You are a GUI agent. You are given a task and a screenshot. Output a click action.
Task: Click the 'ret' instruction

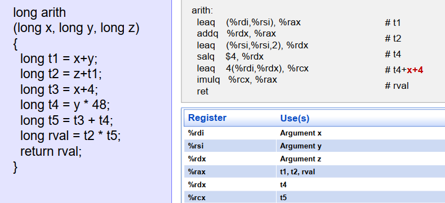pyautogui.click(x=203, y=92)
